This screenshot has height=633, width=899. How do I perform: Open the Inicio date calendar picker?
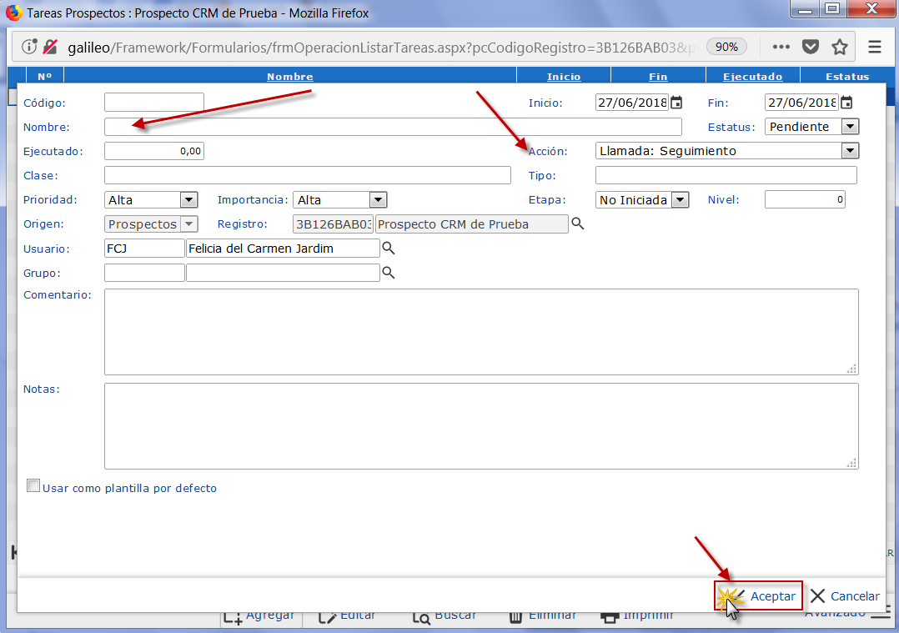pos(676,103)
